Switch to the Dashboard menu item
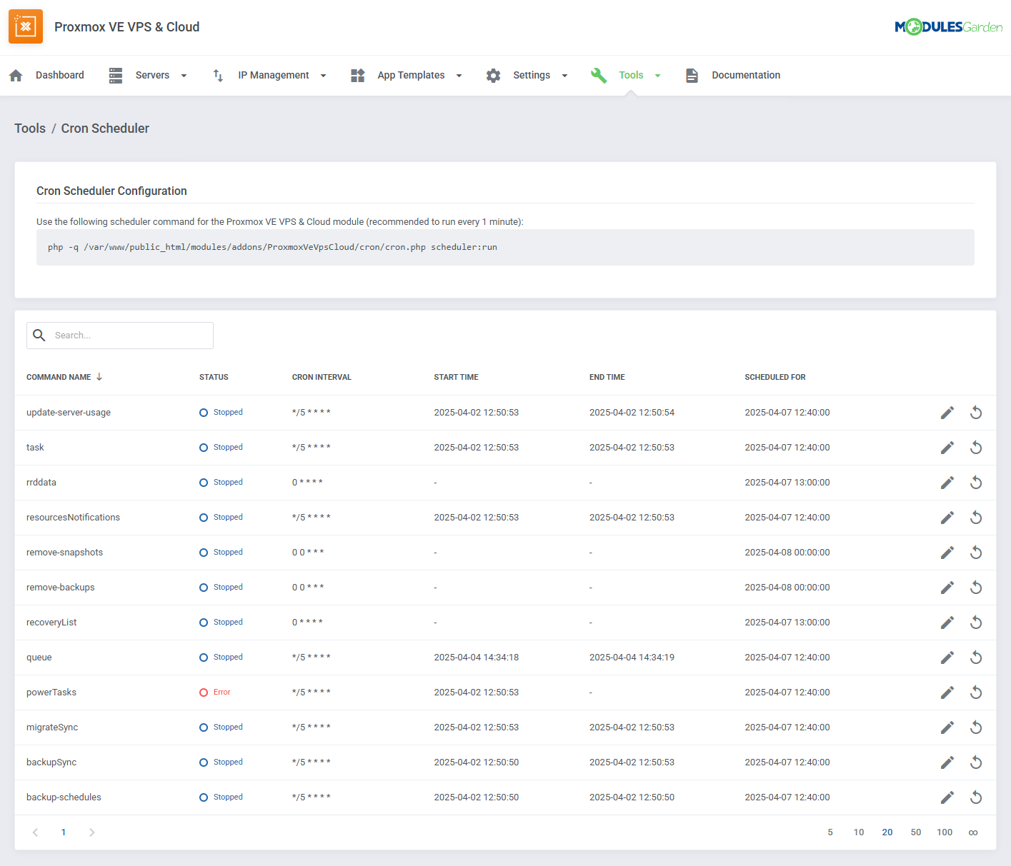This screenshot has width=1011, height=866. click(x=60, y=75)
